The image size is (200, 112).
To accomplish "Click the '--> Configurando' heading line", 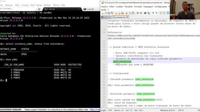I will pos(118,73).
